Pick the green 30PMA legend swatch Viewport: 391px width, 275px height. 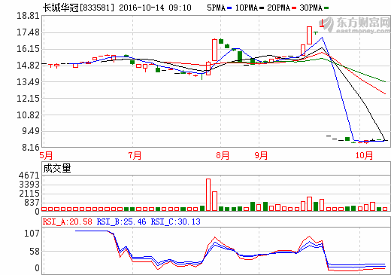point(326,8)
